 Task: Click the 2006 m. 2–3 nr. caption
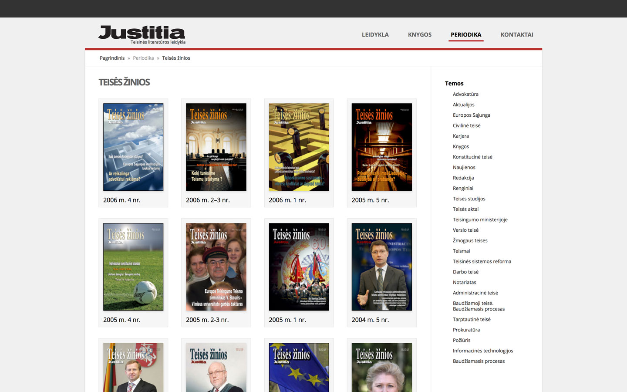coord(208,200)
